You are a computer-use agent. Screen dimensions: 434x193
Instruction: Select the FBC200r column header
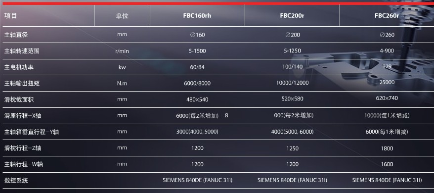tap(292, 16)
